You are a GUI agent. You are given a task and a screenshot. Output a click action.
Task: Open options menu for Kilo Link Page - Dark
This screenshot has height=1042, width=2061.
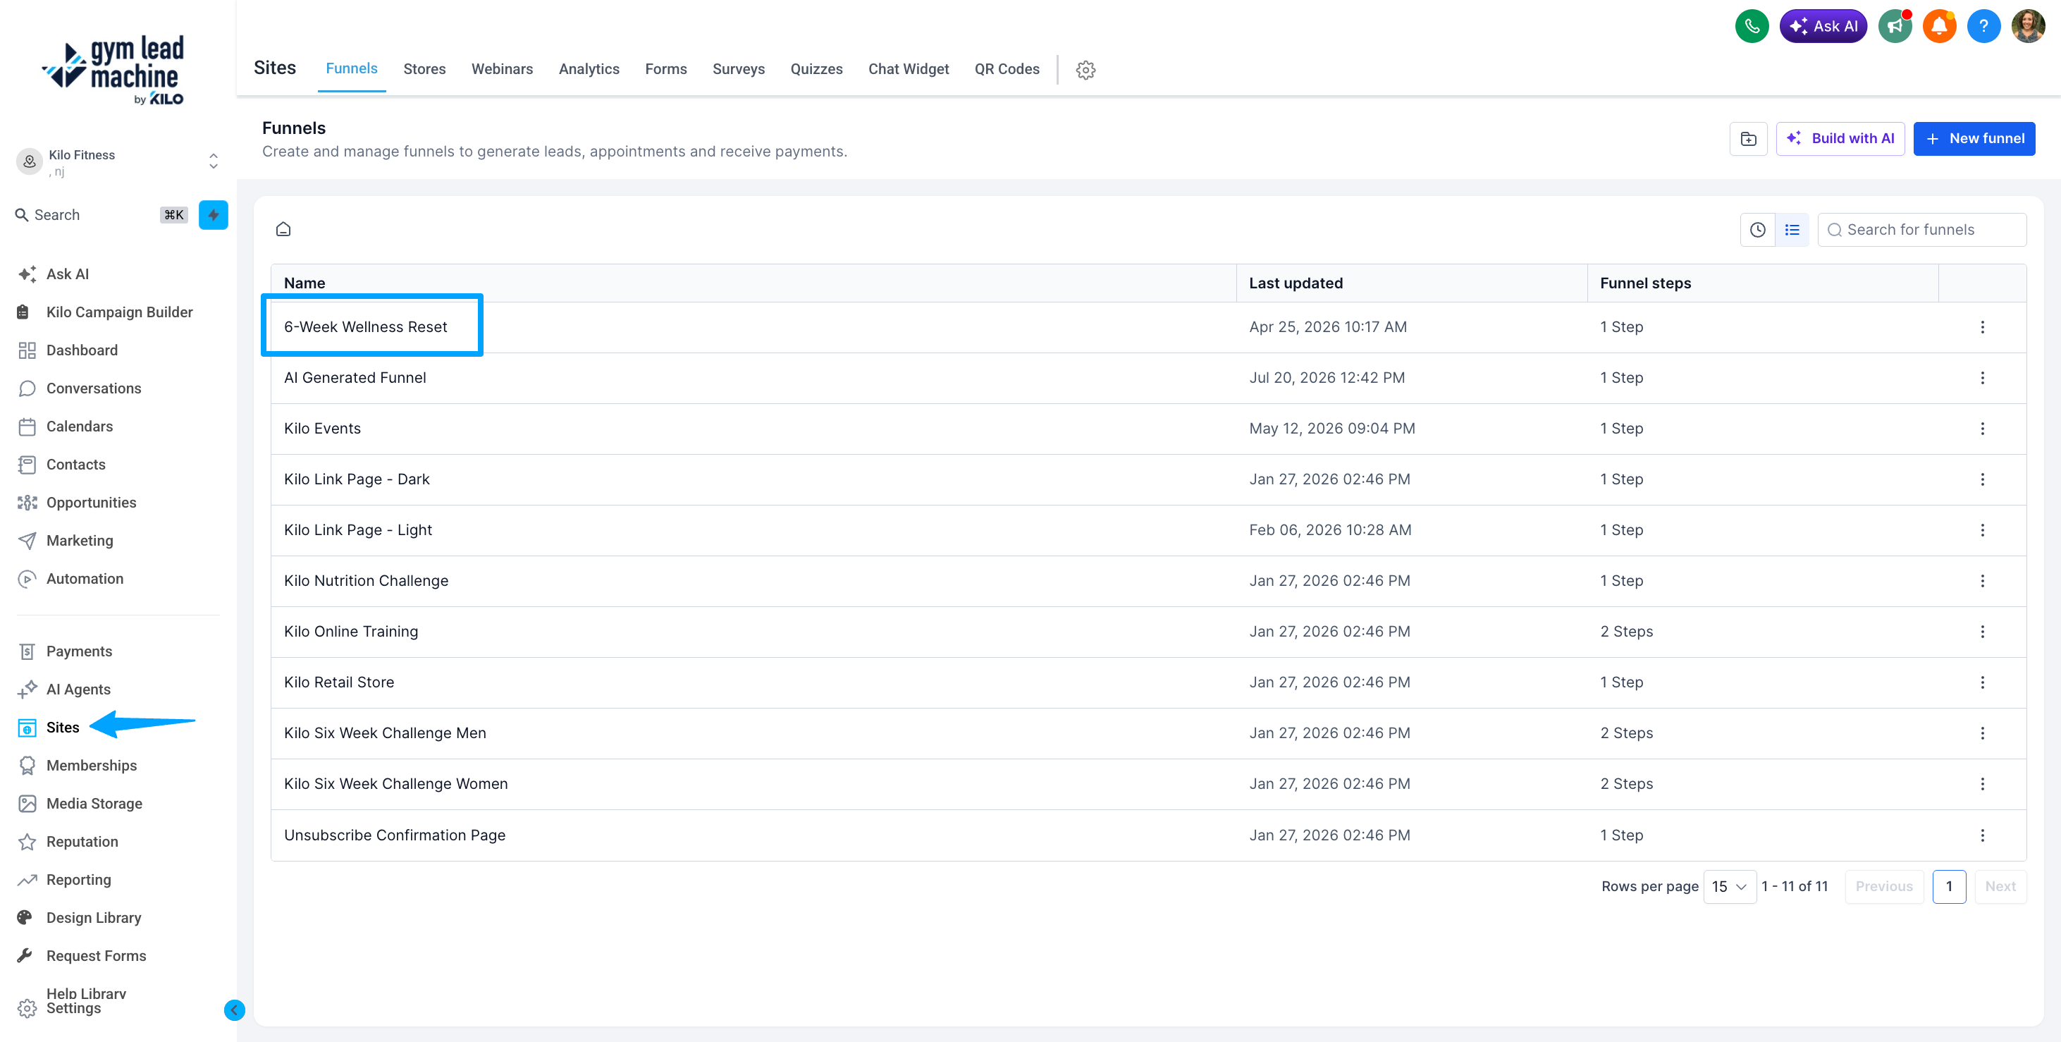click(x=1983, y=479)
